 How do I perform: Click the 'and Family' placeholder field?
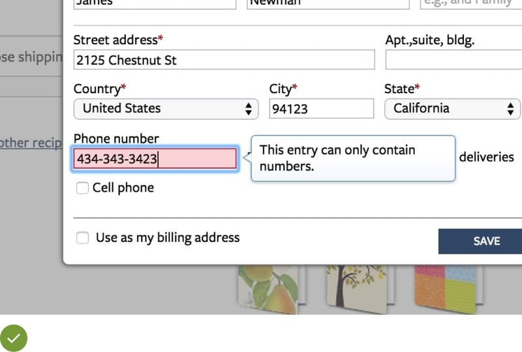470,3
